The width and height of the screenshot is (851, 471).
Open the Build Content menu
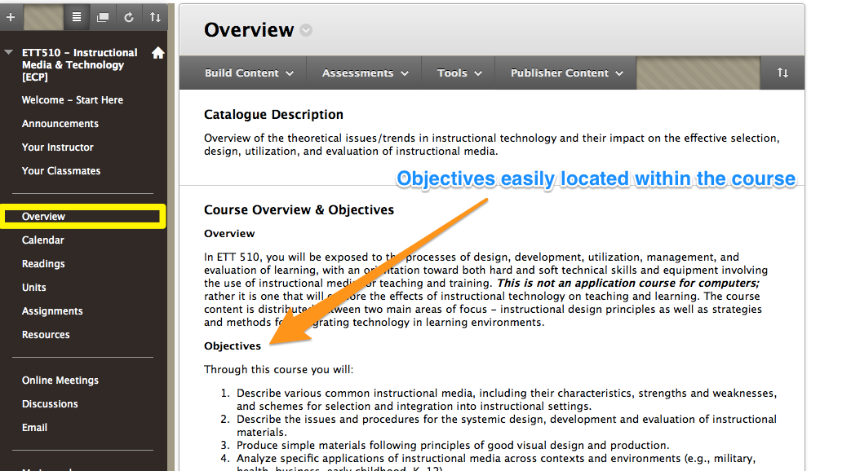coord(249,73)
